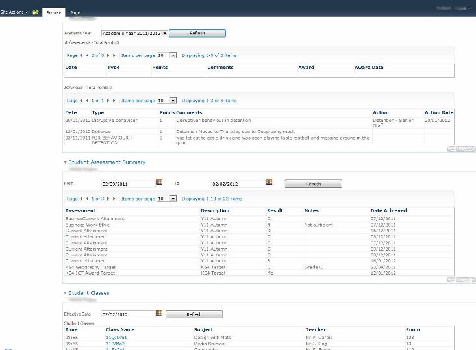Switch to the Page tab

[75, 13]
